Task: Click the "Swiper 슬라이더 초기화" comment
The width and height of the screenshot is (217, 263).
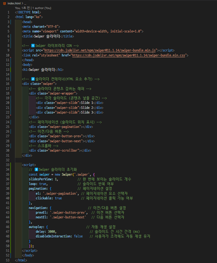Action: [x=53, y=170]
